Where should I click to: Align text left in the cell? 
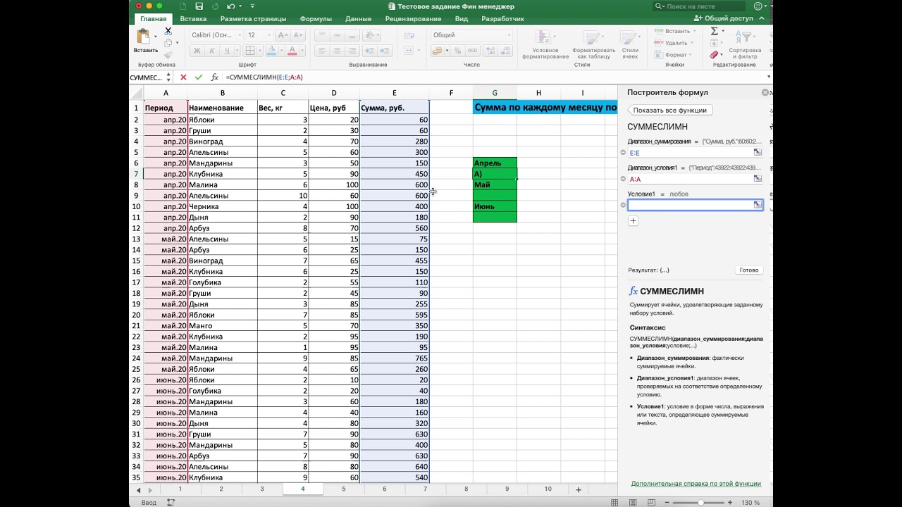click(x=321, y=51)
